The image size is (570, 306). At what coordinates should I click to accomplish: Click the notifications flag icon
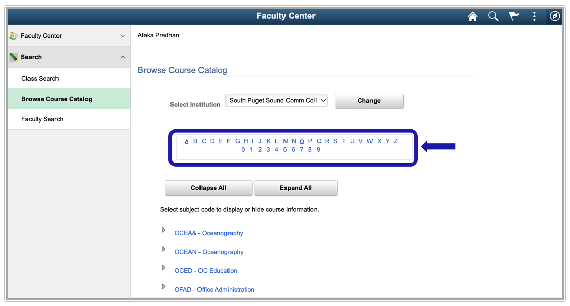[x=514, y=16]
